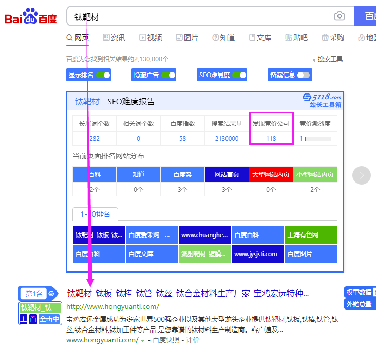Toggle the SEO难度 switch
Viewport: 376px width, 345px height.
pos(239,75)
